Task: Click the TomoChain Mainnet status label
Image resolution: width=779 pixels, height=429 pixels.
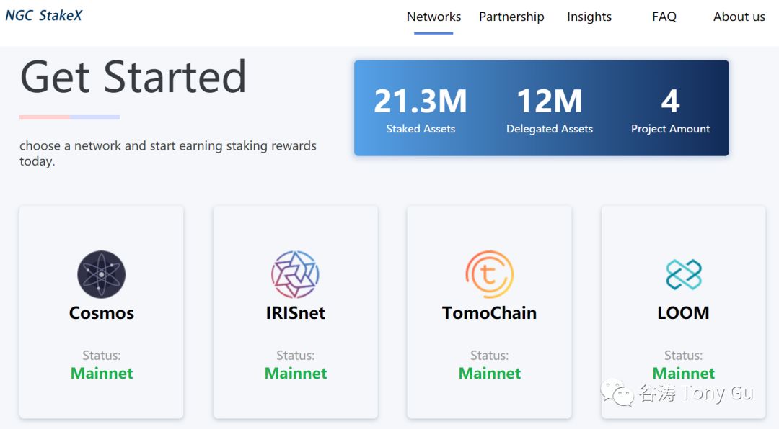Action: (489, 373)
